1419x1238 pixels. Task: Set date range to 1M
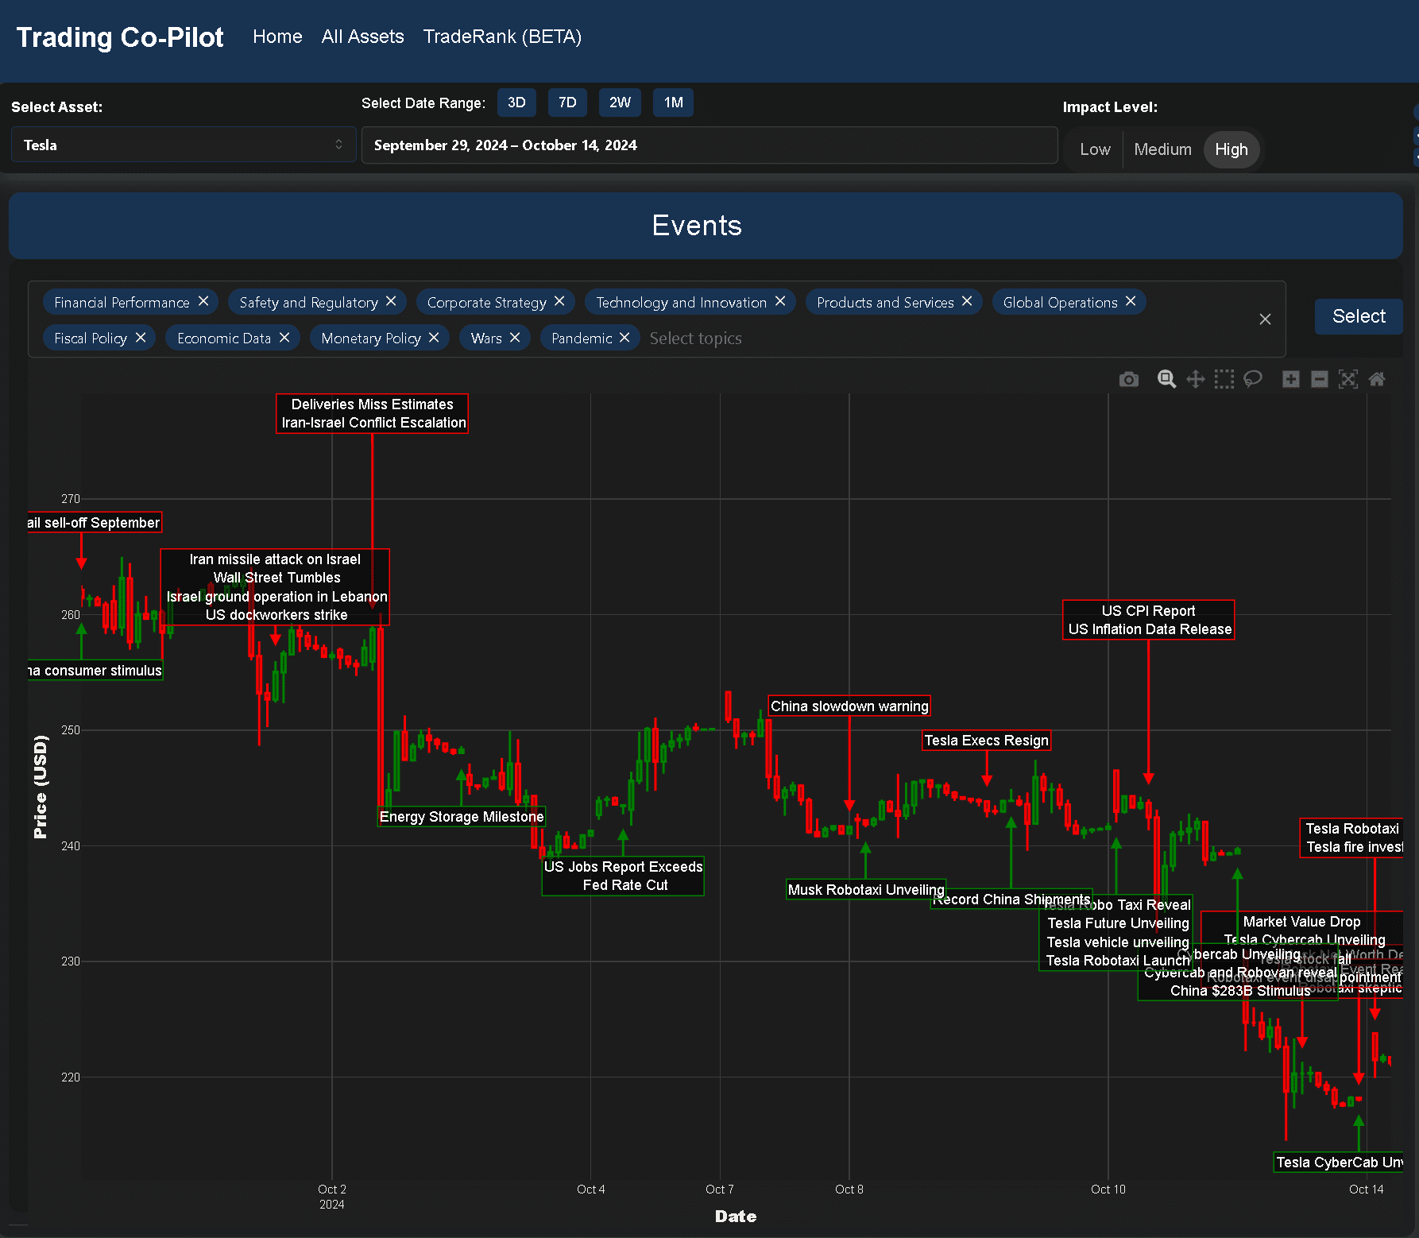pyautogui.click(x=673, y=103)
